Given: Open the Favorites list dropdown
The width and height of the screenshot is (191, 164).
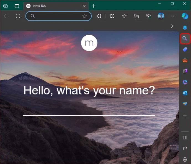Looking at the screenshot, I should point(124,16).
